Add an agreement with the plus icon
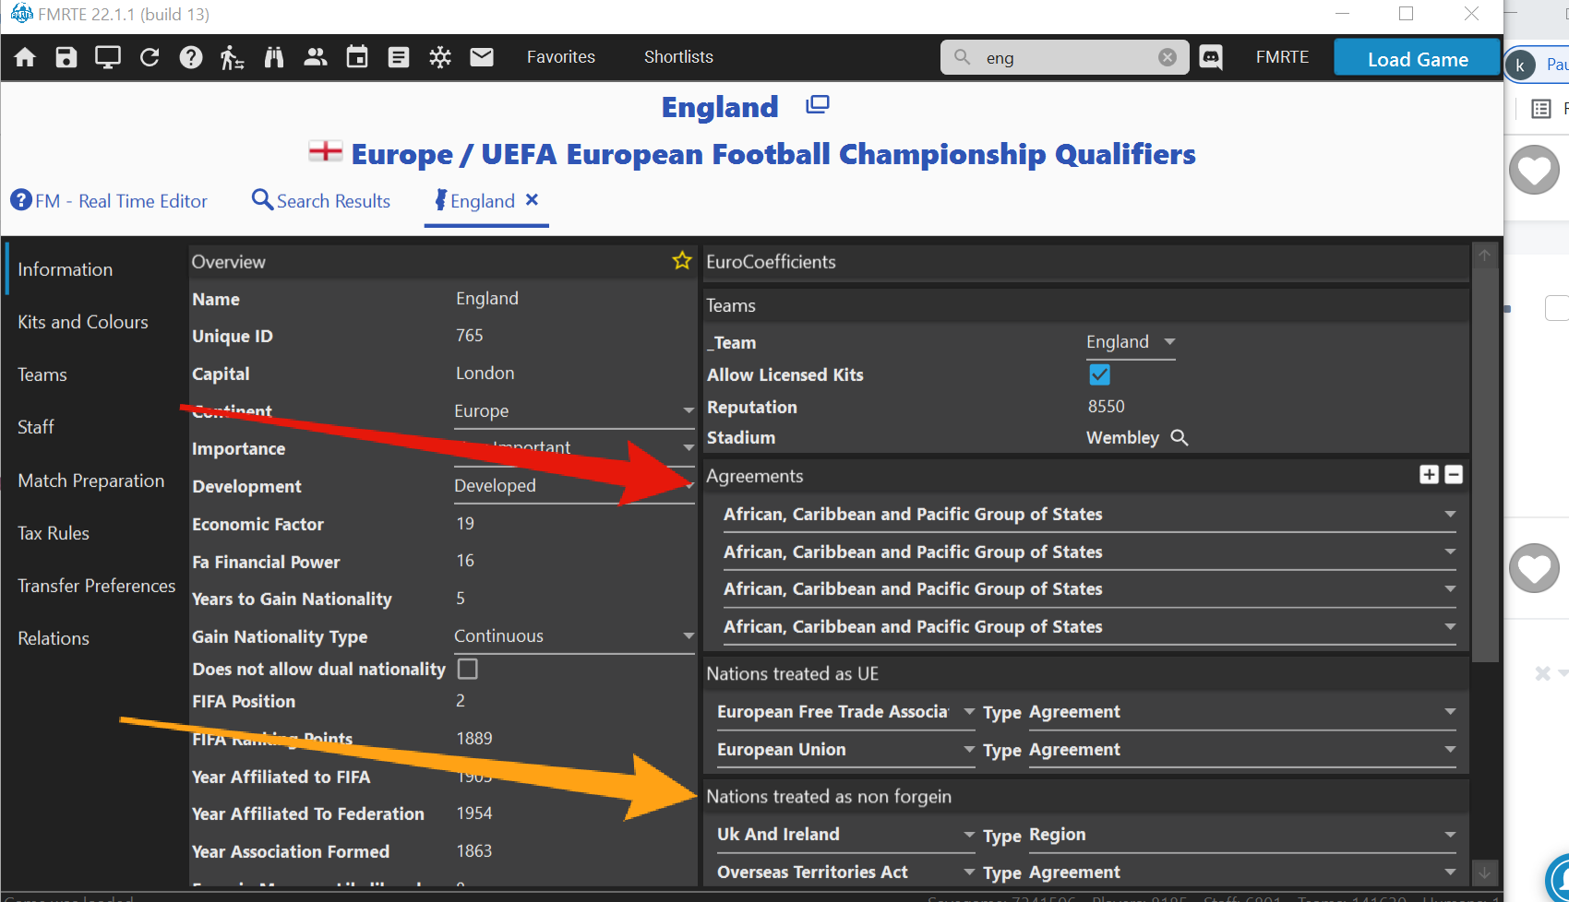This screenshot has height=902, width=1569. 1429,474
